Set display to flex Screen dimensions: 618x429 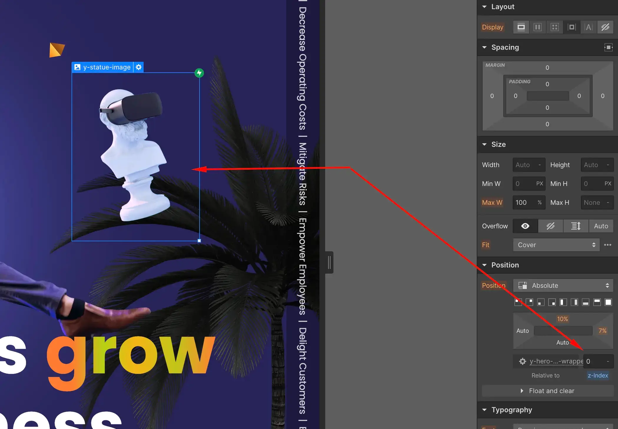tap(538, 27)
